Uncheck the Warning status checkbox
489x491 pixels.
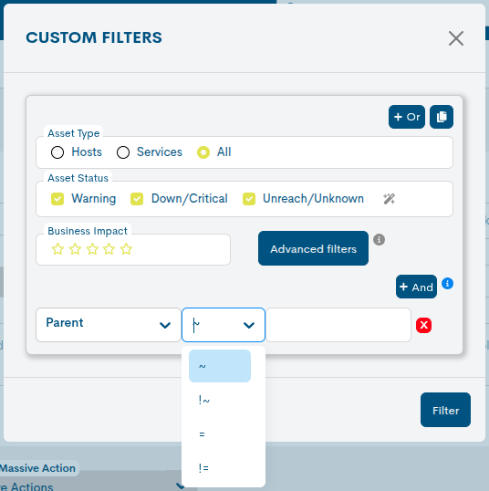[57, 199]
